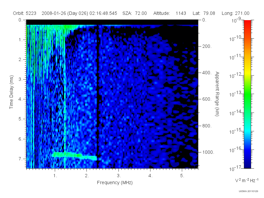Image resolution: width=264 pixels, height=198 pixels.
Task: Click the 'UIOWA 20110129' credit text
Action: click(x=248, y=191)
